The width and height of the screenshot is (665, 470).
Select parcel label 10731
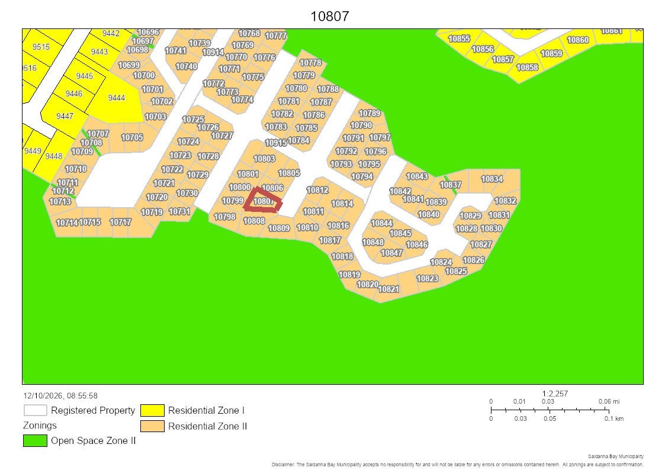click(x=179, y=211)
